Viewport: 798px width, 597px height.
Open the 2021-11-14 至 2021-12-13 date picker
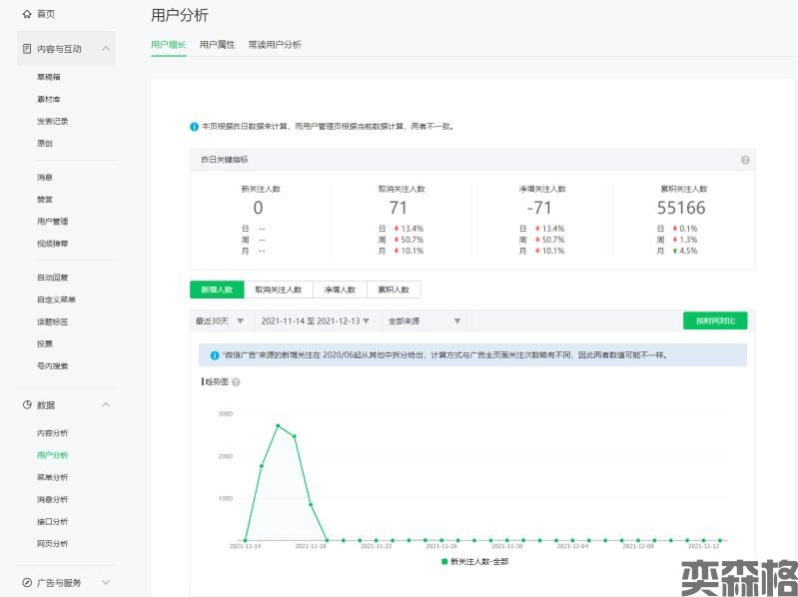coord(316,320)
